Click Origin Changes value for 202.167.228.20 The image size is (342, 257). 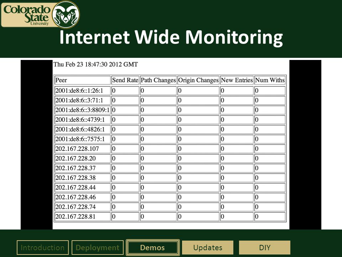198,158
